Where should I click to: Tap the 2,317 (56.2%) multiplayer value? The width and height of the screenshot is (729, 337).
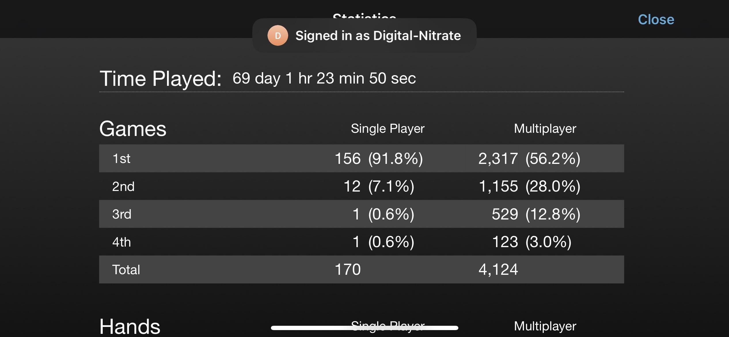529,159
